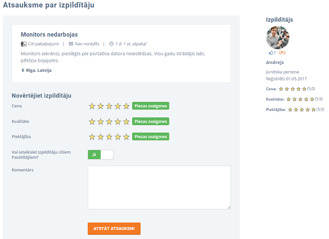The width and height of the screenshot is (329, 239).
Task: Click the 'Piecas zvaigznes' label for Cena
Action: tap(150, 106)
